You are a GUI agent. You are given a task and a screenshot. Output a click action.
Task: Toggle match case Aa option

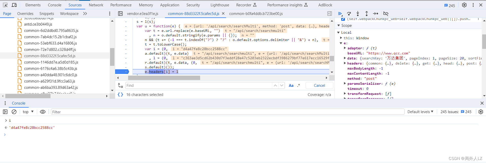click(291, 86)
